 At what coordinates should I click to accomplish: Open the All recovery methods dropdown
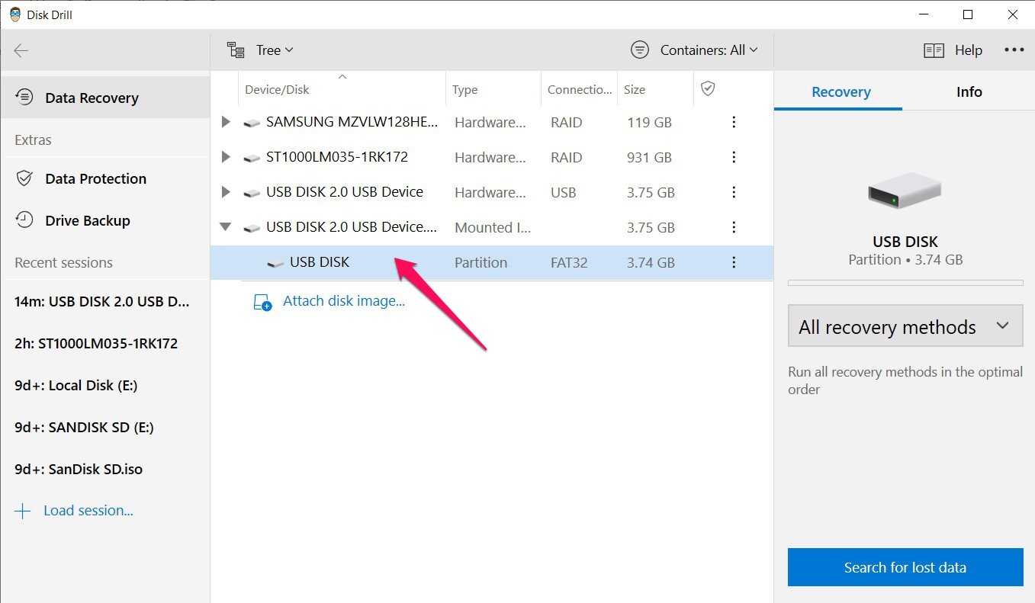point(905,326)
